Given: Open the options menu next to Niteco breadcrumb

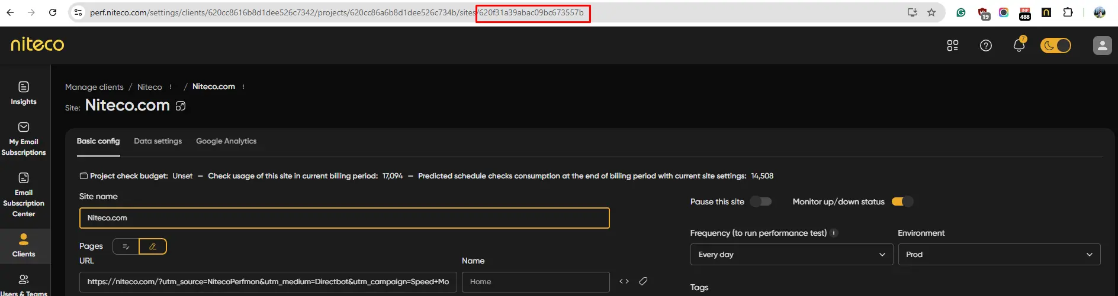Looking at the screenshot, I should (x=171, y=87).
